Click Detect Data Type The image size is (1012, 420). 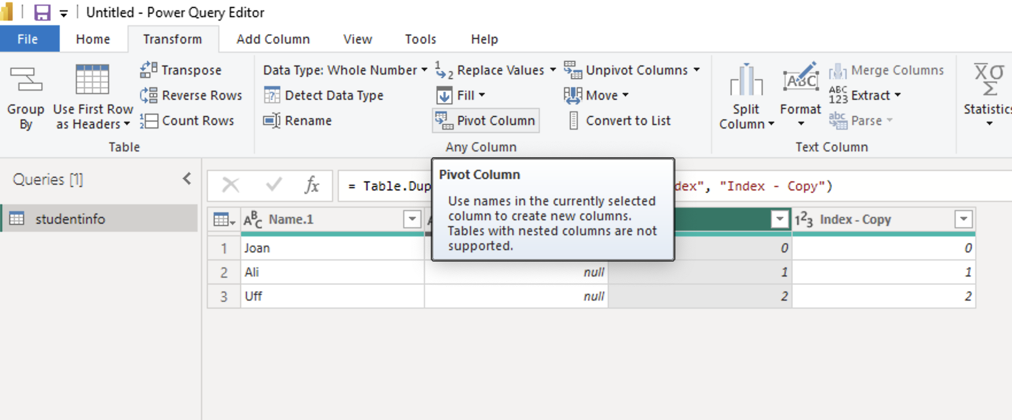pyautogui.click(x=323, y=95)
